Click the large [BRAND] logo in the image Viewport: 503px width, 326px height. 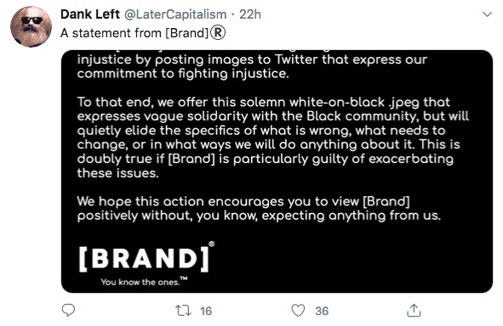point(144,259)
